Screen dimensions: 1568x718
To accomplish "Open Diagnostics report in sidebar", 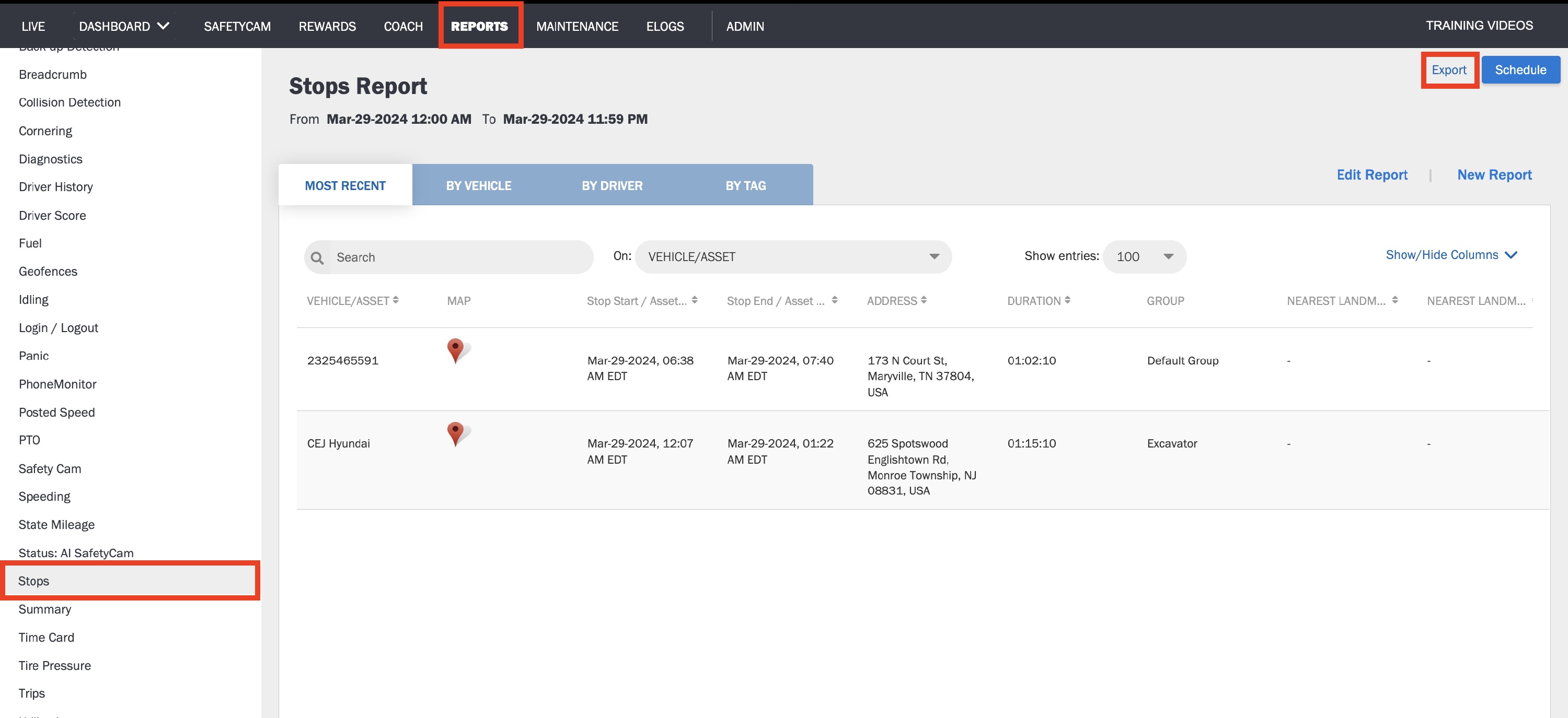I will [51, 159].
